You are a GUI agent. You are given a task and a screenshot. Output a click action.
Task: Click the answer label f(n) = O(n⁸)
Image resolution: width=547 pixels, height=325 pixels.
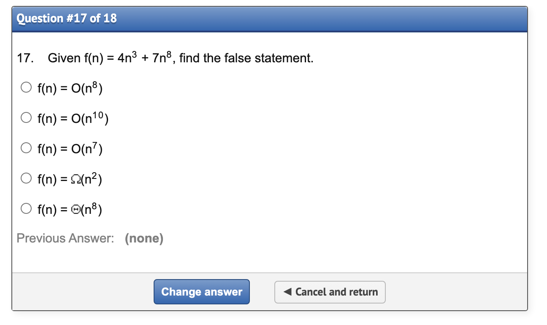click(x=70, y=88)
